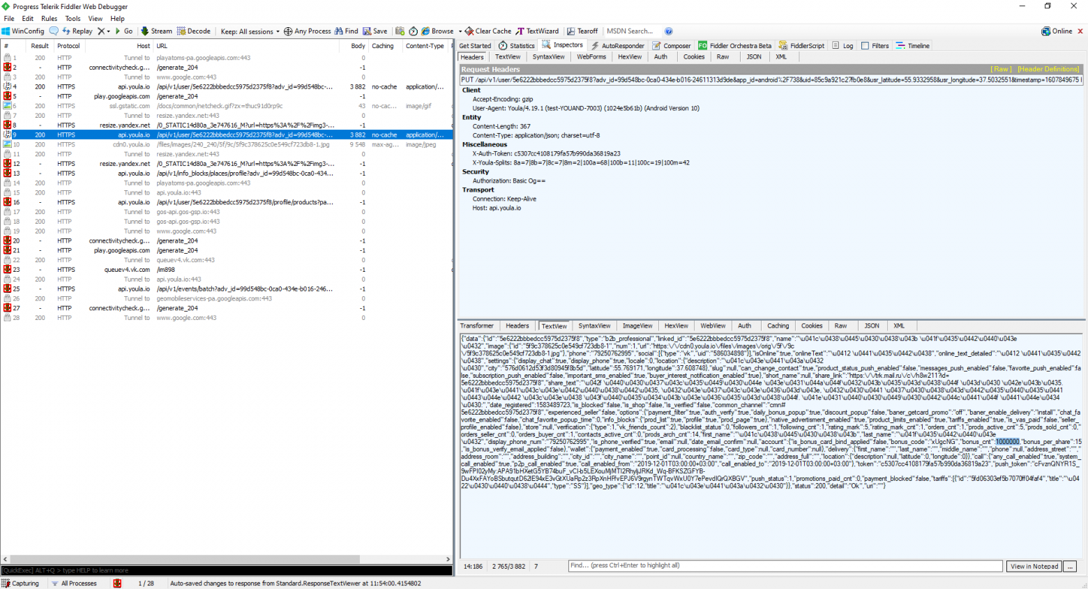Select response Transformer tab
Image resolution: width=1088 pixels, height=589 pixels.
click(x=477, y=326)
